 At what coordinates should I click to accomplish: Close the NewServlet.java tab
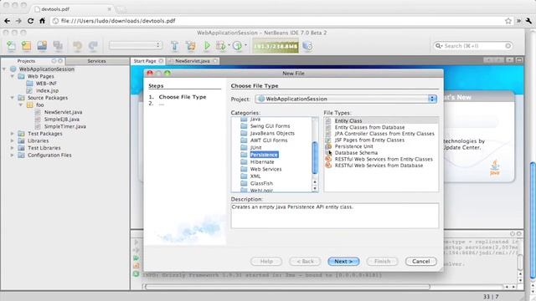click(215, 61)
